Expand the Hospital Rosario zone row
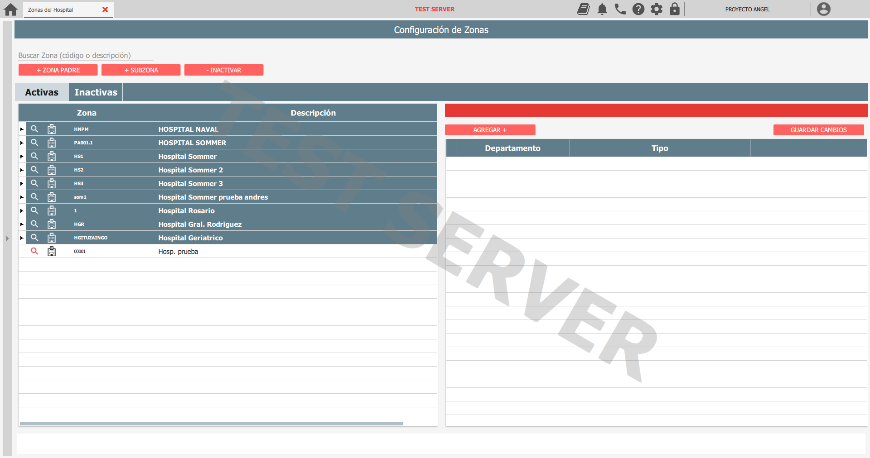 (22, 211)
